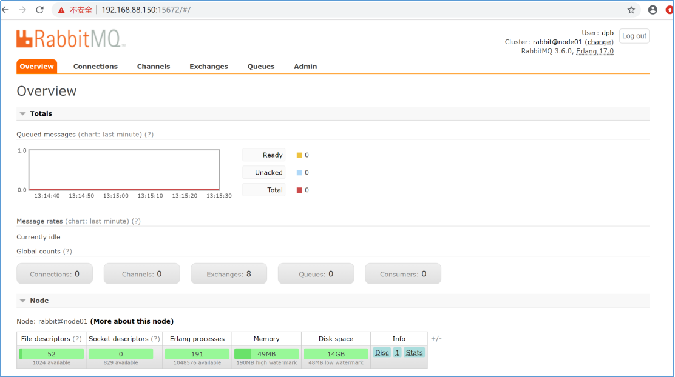Click the Erlang processes column header
The width and height of the screenshot is (675, 377).
[x=197, y=339]
